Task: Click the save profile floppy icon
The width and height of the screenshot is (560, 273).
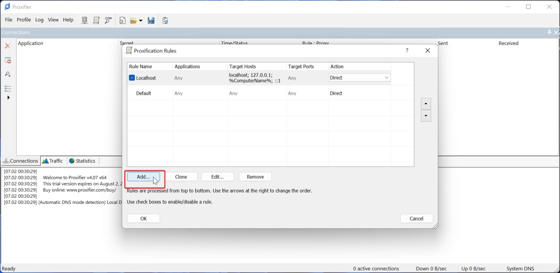Action: coord(151,21)
